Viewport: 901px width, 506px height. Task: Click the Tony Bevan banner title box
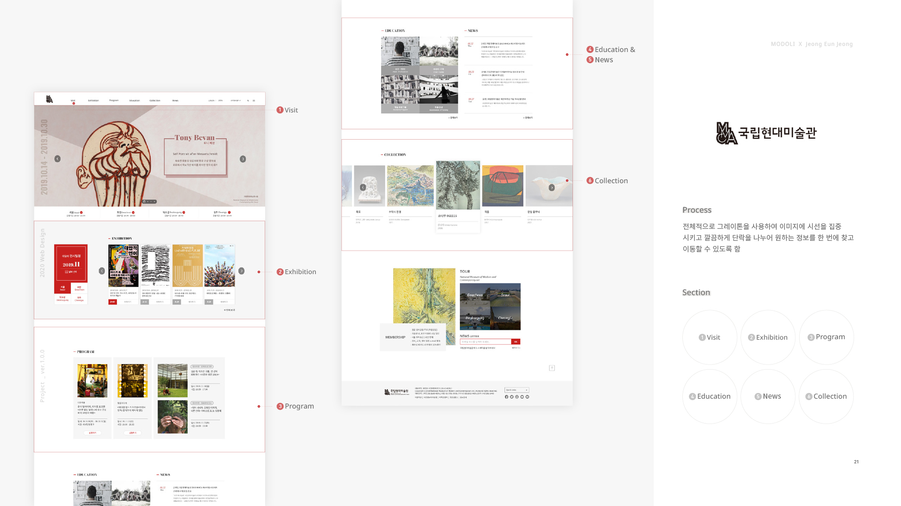[196, 156]
